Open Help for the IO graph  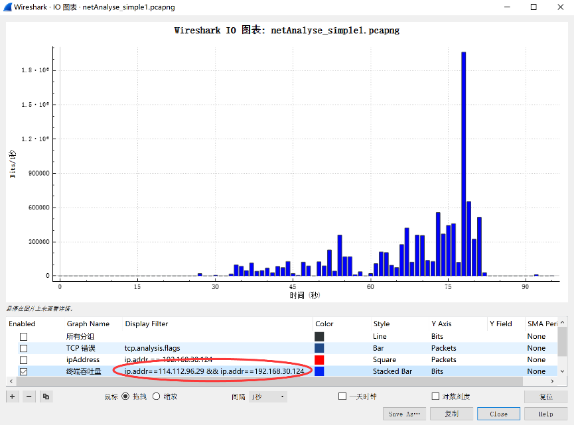click(545, 414)
